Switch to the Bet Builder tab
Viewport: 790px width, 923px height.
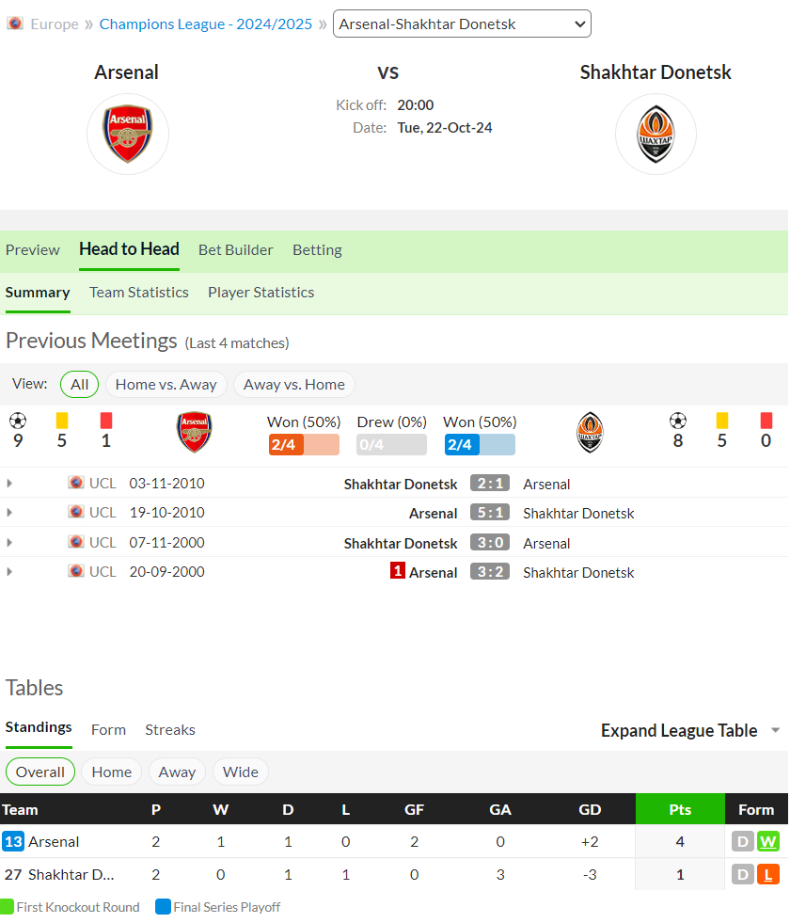236,250
